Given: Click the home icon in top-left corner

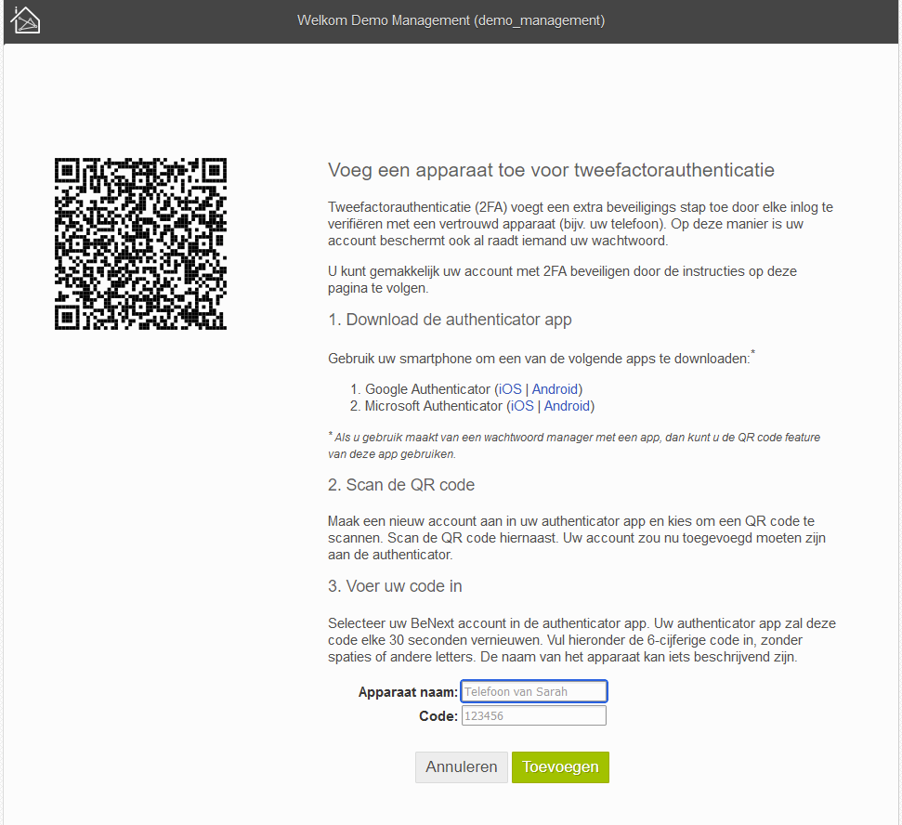Looking at the screenshot, I should (24, 19).
